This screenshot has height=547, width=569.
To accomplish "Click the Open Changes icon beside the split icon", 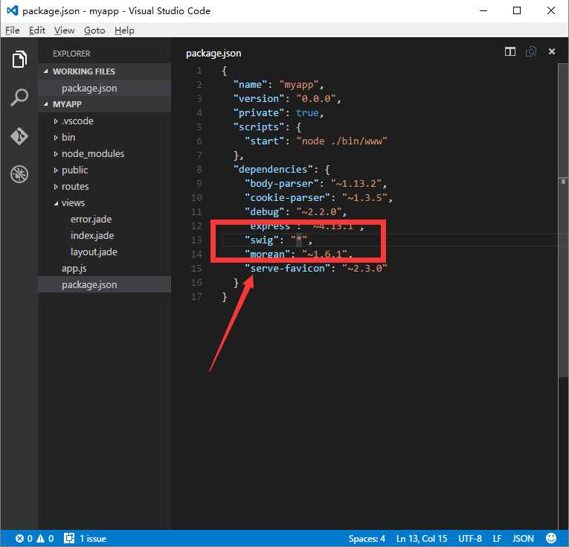I will pyautogui.click(x=531, y=52).
